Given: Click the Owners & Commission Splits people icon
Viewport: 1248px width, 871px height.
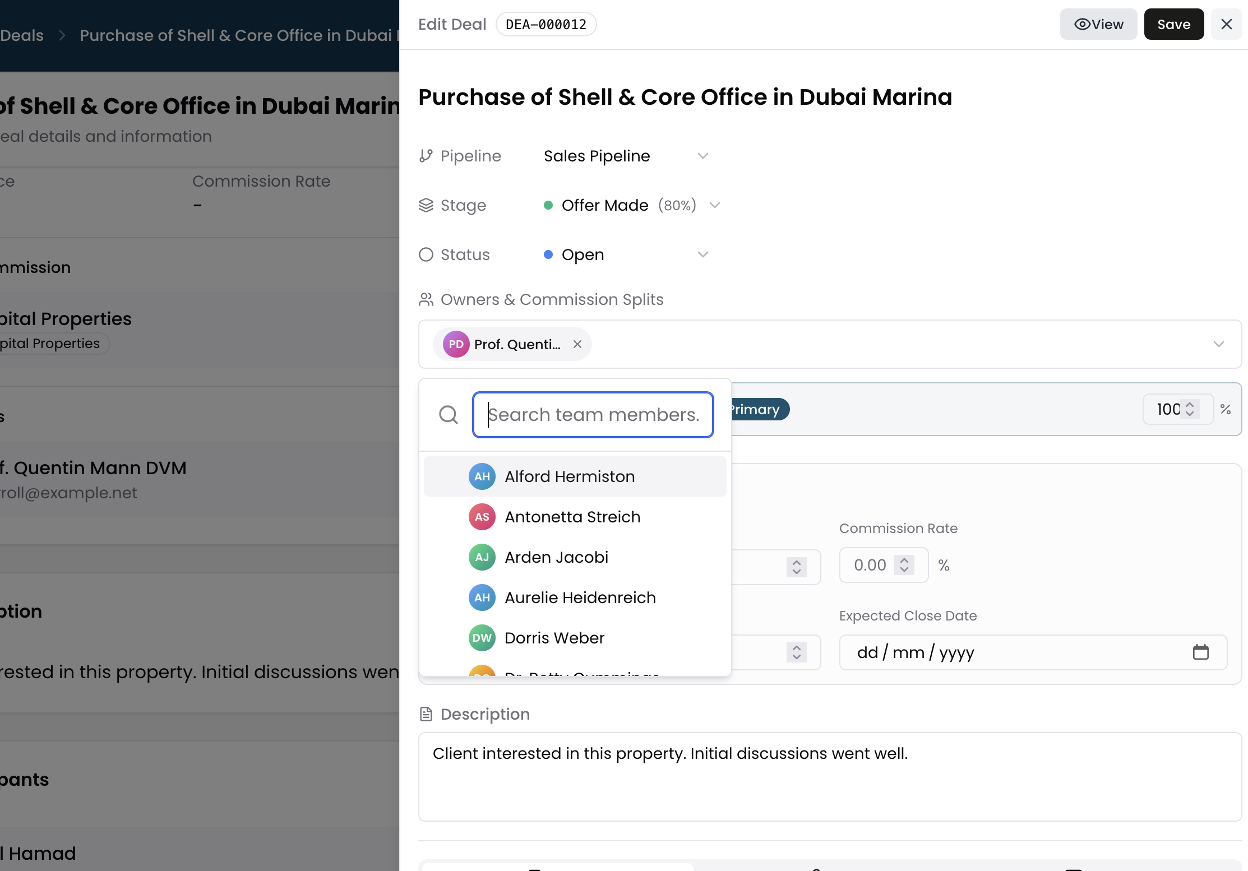Looking at the screenshot, I should pos(426,300).
